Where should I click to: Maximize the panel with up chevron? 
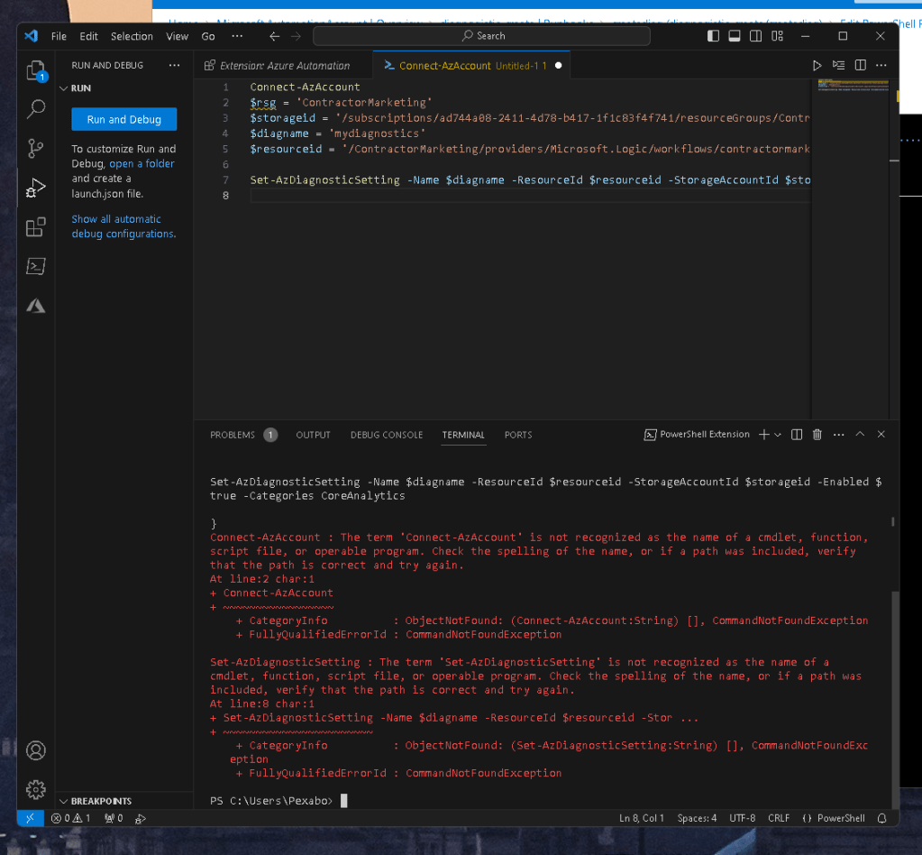(x=860, y=435)
